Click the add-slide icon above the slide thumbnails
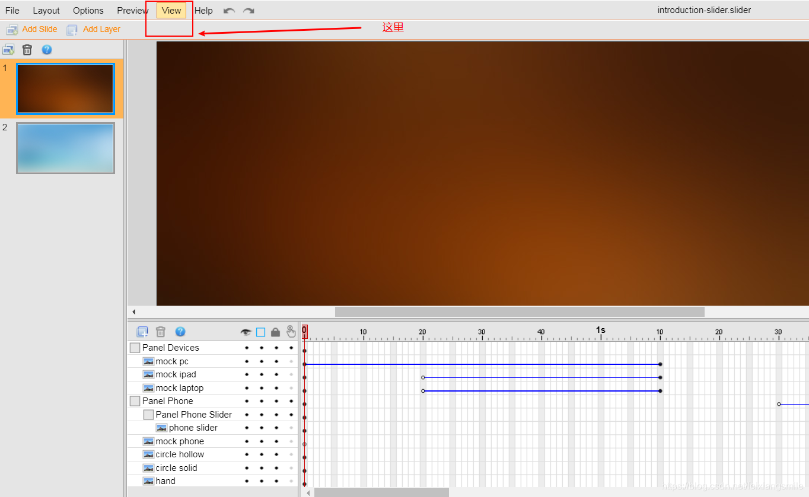This screenshot has height=497, width=809. pos(8,50)
